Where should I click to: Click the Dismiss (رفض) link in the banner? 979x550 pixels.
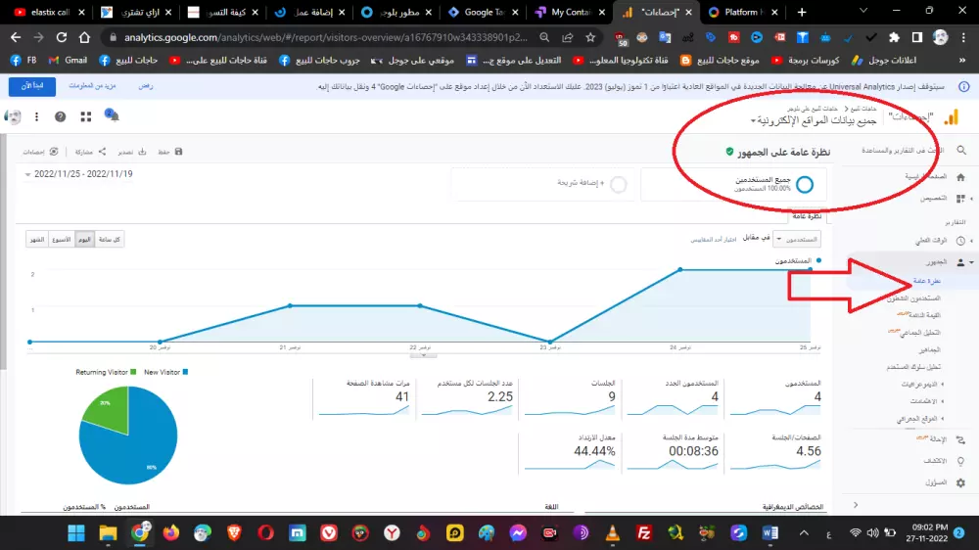click(x=146, y=86)
